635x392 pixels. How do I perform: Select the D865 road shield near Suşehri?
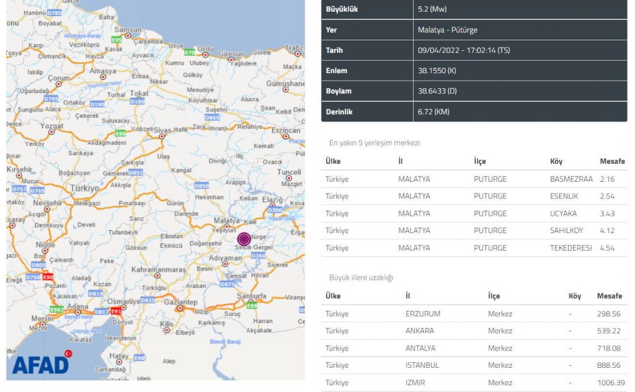point(212,117)
